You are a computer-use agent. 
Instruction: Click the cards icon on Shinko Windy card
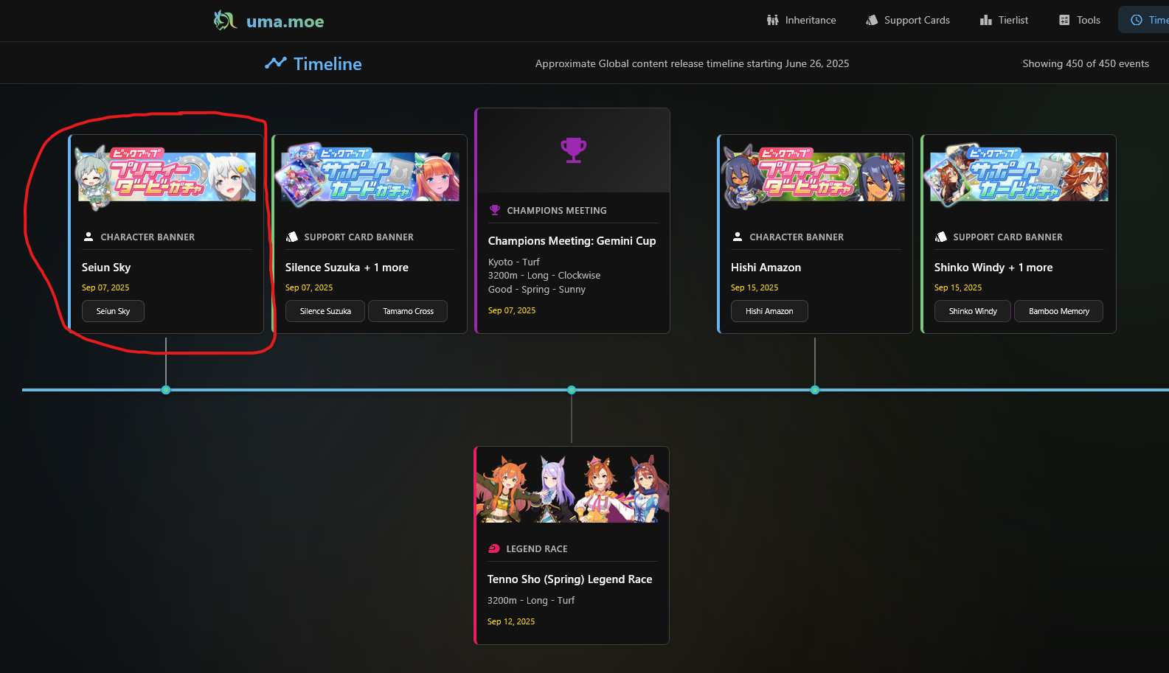click(941, 237)
